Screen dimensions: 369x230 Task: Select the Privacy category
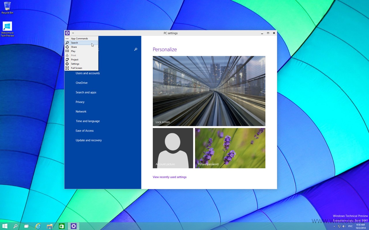80,102
